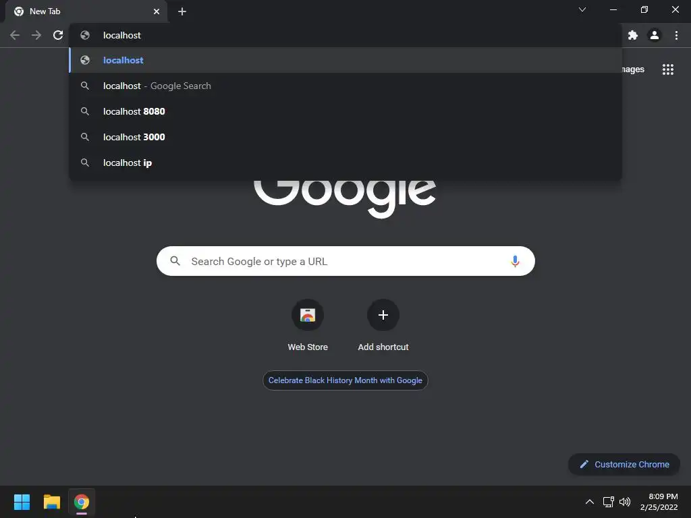Click the magnifier icon in the Google search box
Image resolution: width=691 pixels, height=518 pixels.
[x=175, y=261]
